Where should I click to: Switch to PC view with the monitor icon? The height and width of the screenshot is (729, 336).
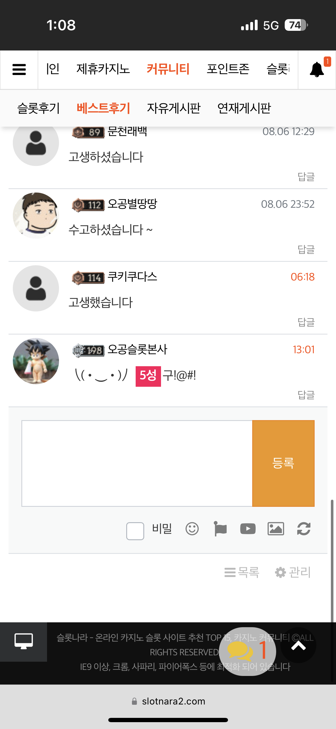(x=24, y=641)
